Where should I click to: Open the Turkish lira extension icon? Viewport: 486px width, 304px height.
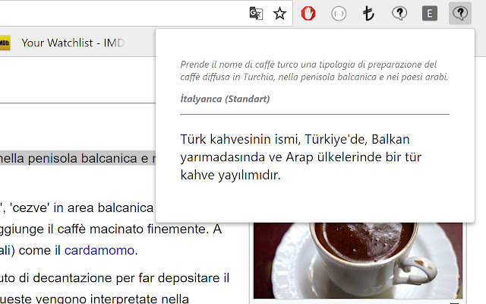coord(368,14)
